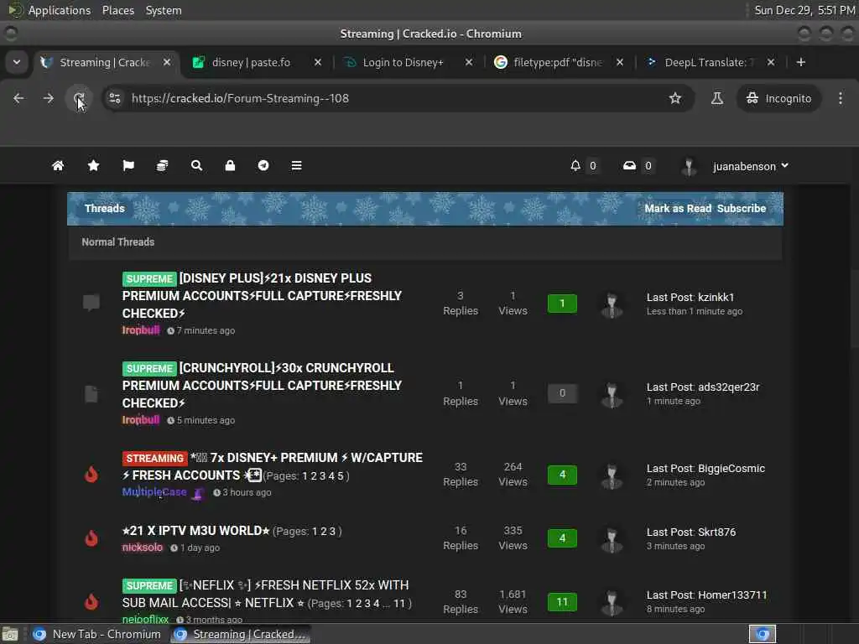Viewport: 859px width, 644px height.
Task: Open last poster BiggieCosmic profile
Action: coord(731,469)
